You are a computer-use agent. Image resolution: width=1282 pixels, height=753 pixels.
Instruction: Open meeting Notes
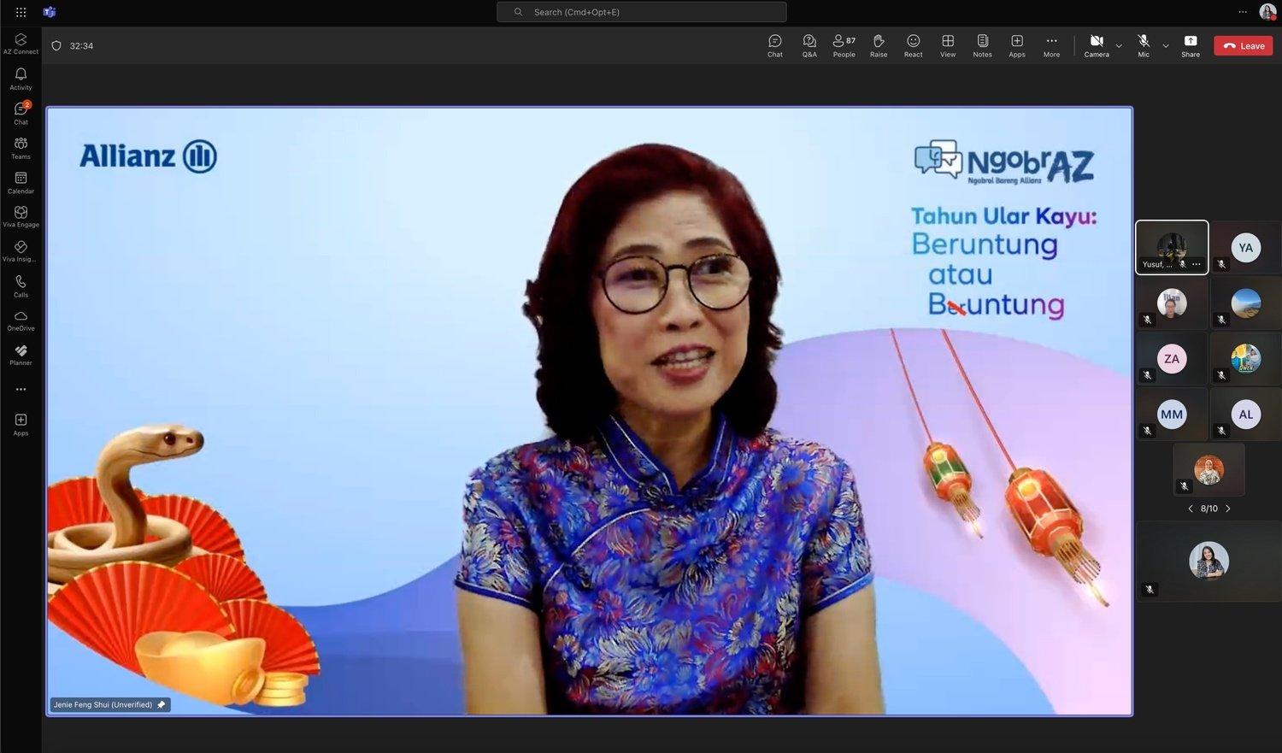click(982, 45)
